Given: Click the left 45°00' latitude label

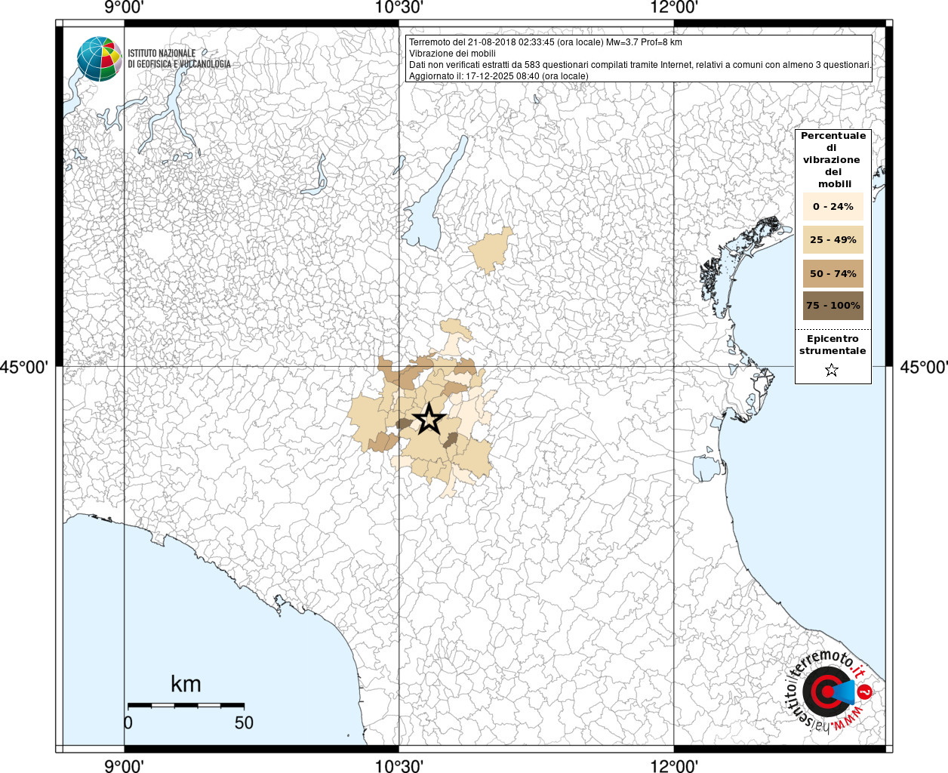Looking at the screenshot, I should 24,367.
